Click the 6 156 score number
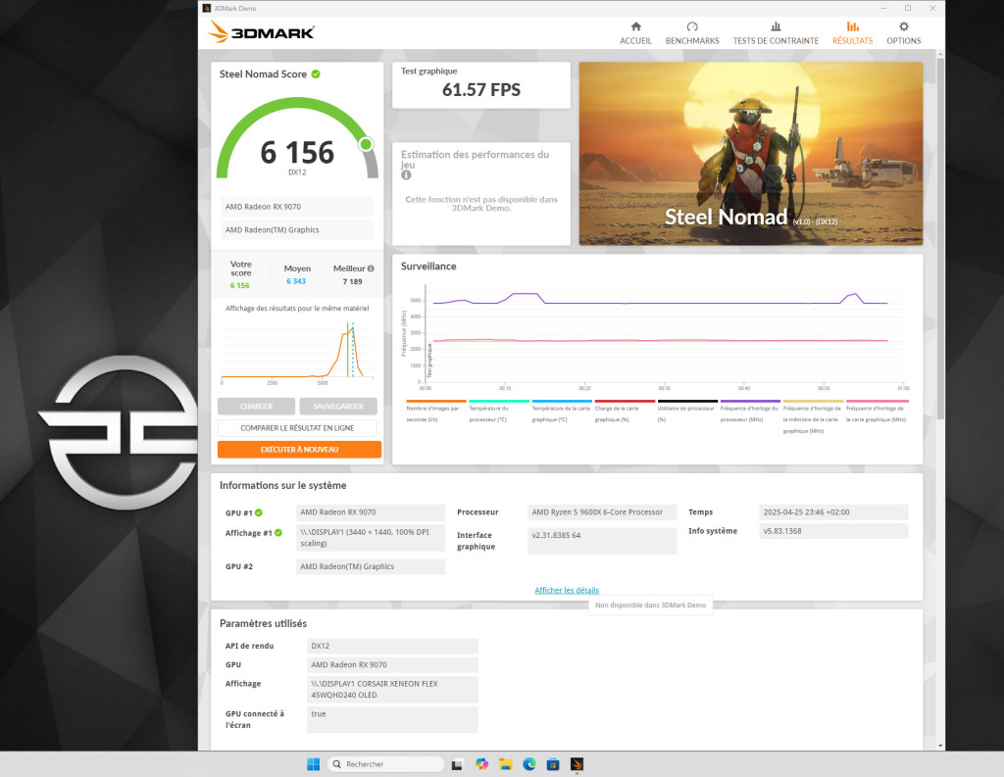The image size is (1004, 777). coord(297,152)
